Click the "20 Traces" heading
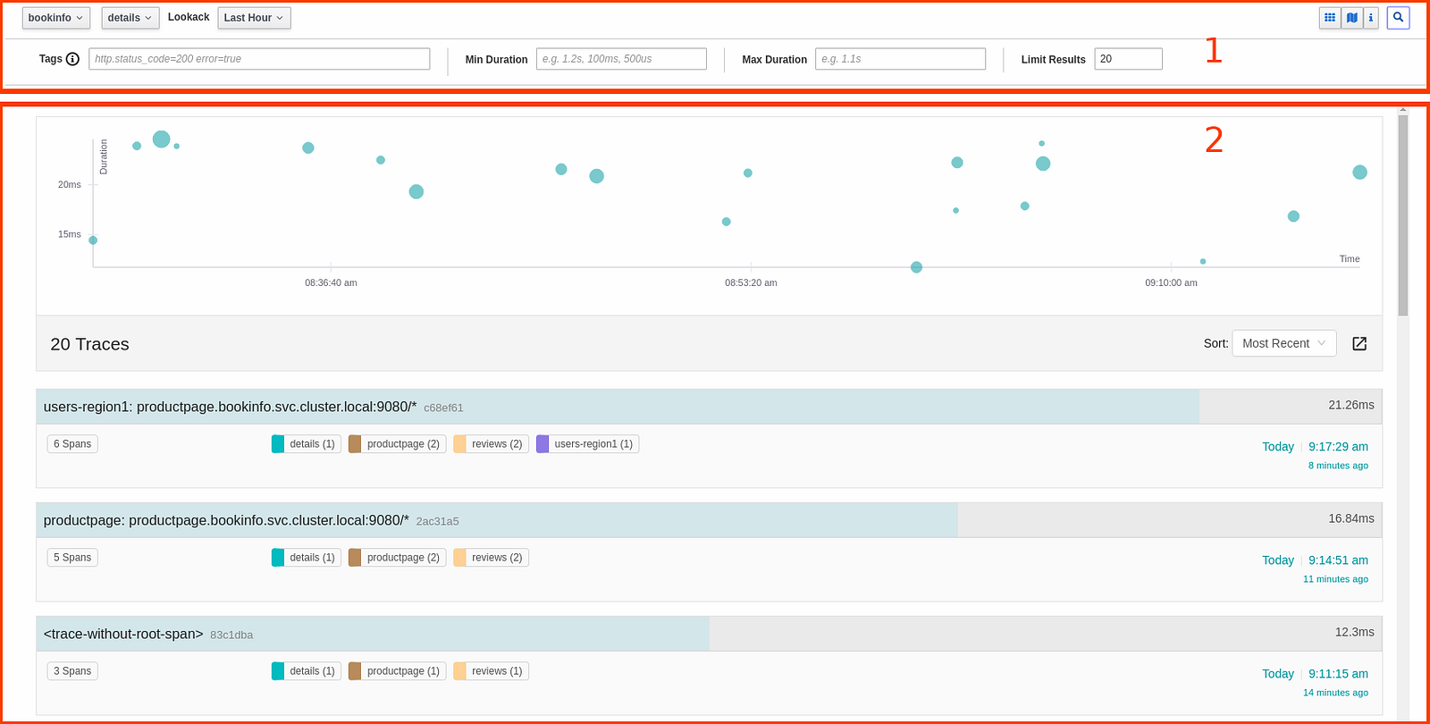 click(x=89, y=344)
